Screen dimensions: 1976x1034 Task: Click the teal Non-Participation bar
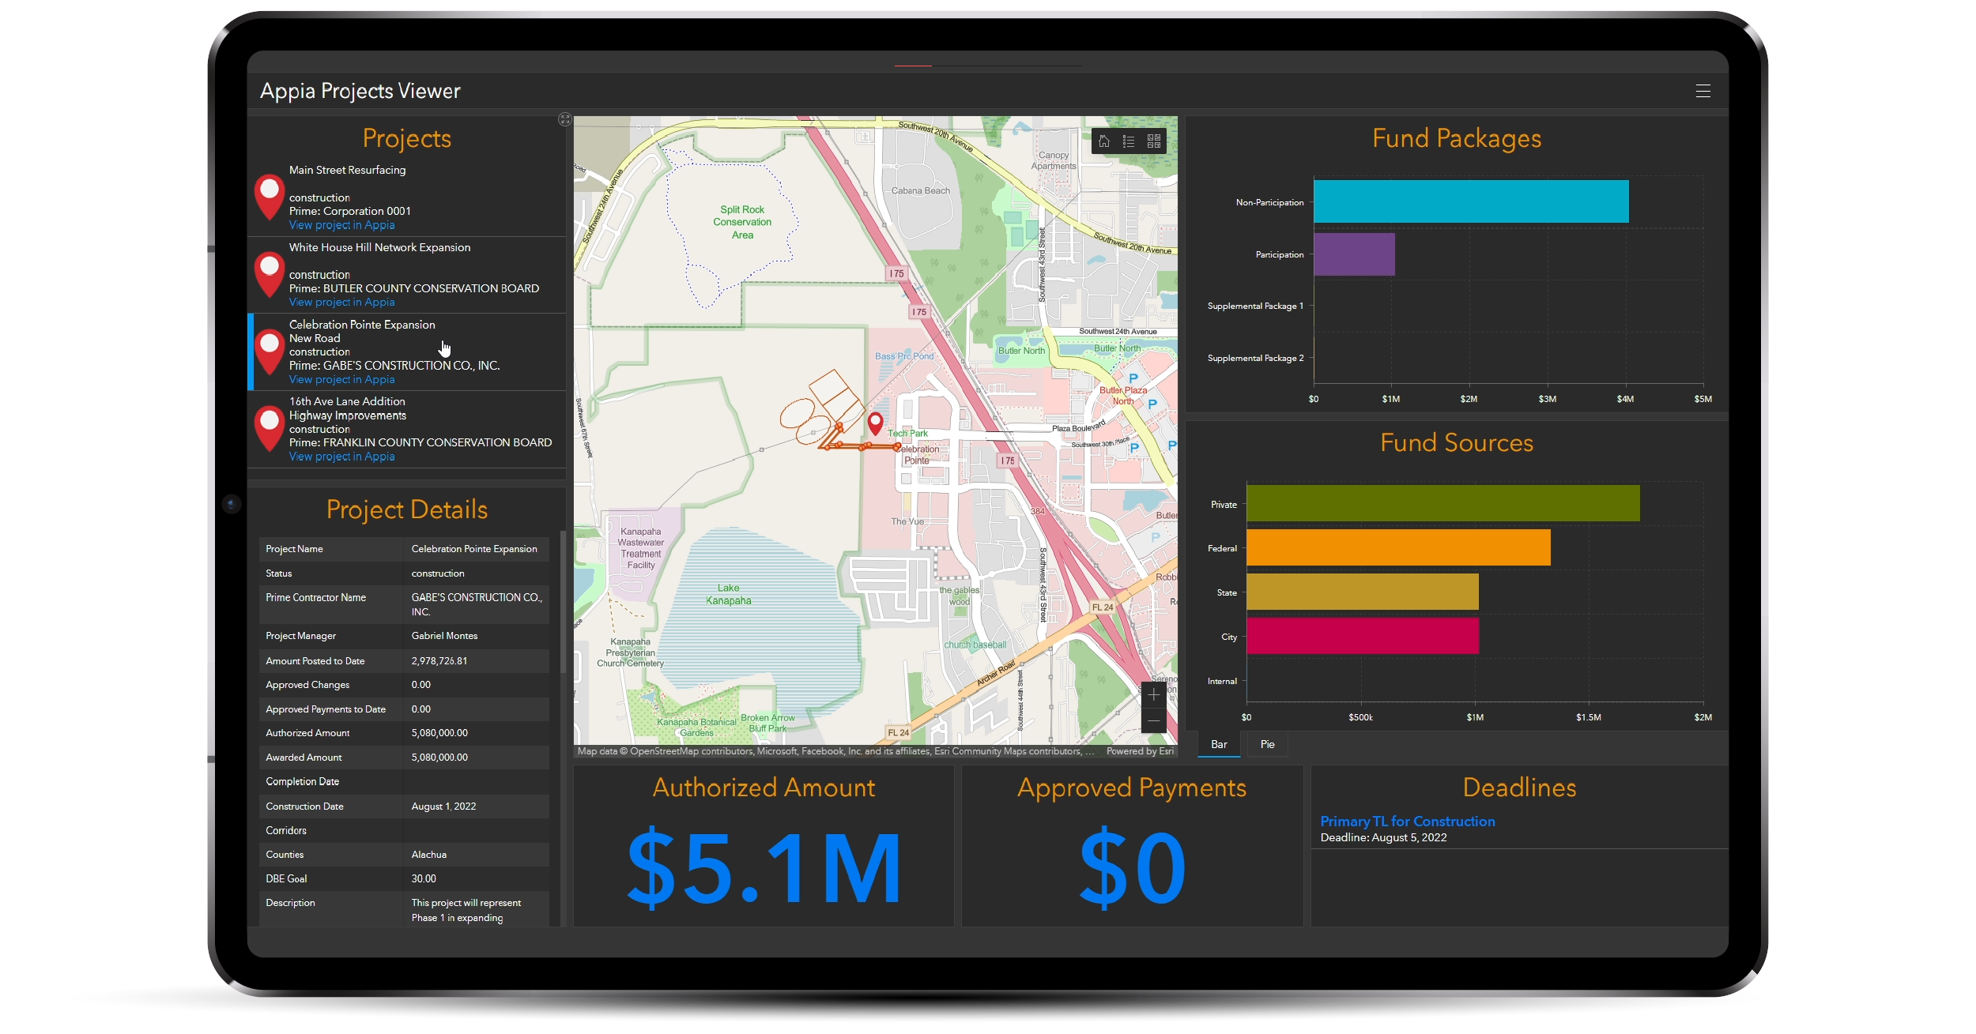click(x=1470, y=201)
